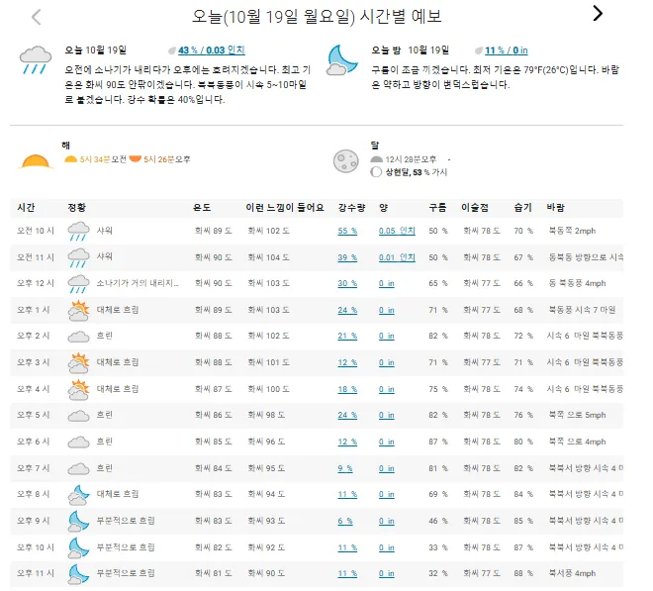Screen dimensions: 653x591
Task: Click cloud icon in 오후 2시 row
Action: 79,337
